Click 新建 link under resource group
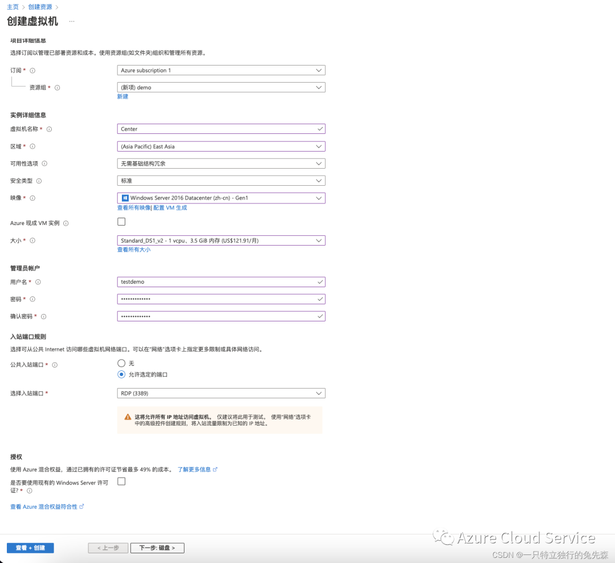 pos(123,96)
